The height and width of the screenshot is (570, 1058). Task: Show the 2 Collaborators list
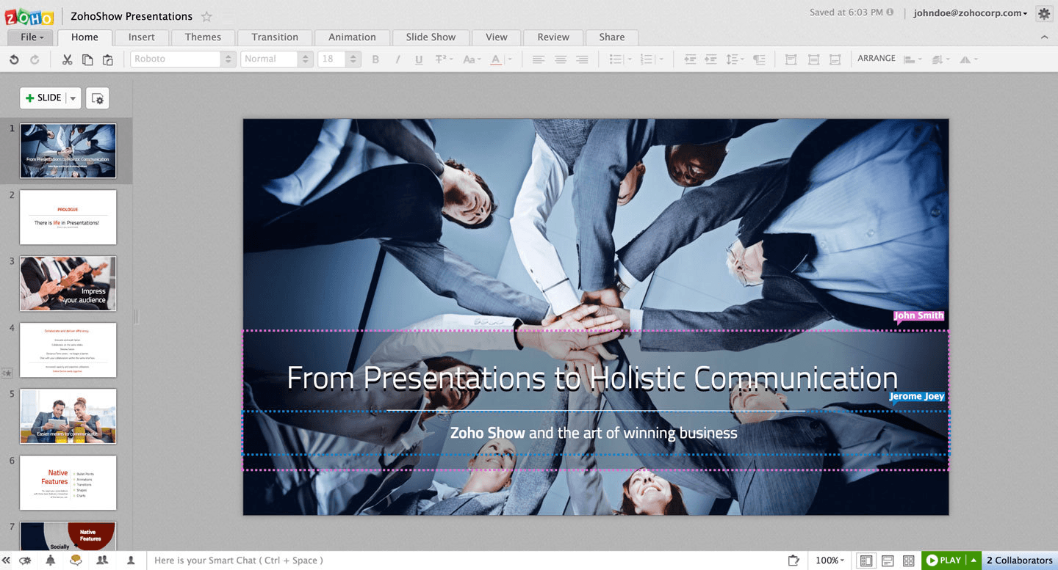(x=1020, y=560)
